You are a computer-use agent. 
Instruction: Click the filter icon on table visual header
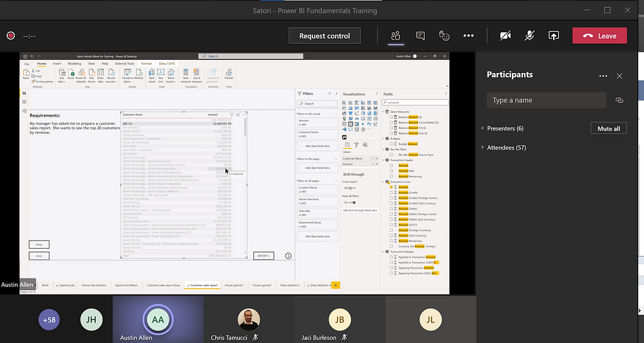pos(232,115)
